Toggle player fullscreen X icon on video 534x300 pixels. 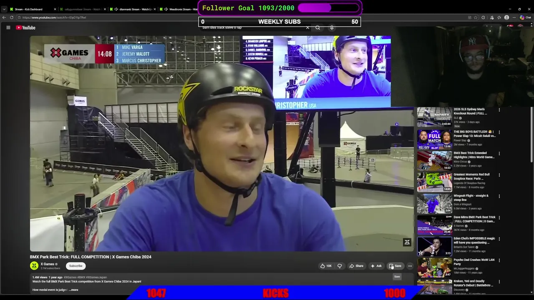pos(407,242)
